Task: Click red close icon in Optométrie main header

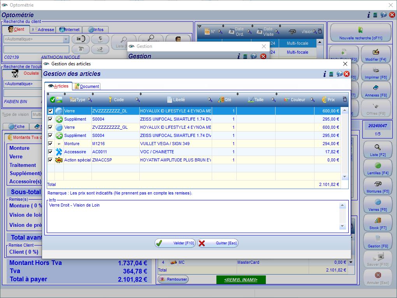Action: click(x=392, y=15)
